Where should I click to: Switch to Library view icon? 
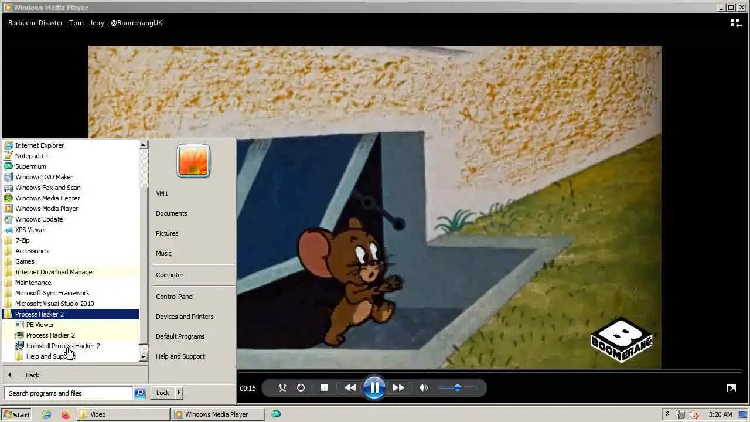(736, 23)
